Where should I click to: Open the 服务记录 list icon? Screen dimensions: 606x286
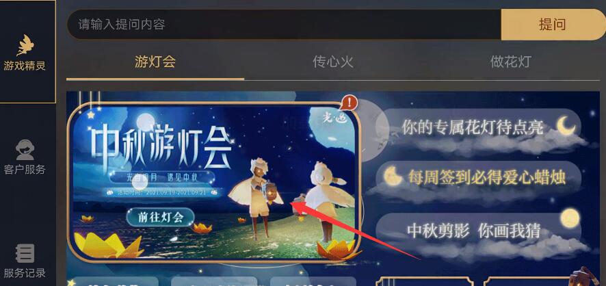(x=25, y=254)
